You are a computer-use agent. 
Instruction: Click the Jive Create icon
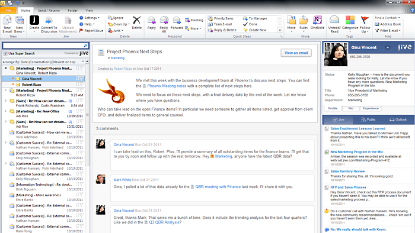(34, 20)
